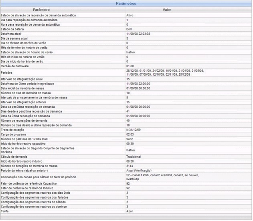
Task: Click the Feriados parameter label
Action: click(x=8, y=72)
